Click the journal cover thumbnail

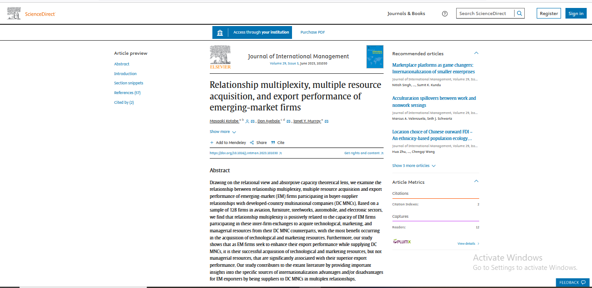pyautogui.click(x=375, y=57)
